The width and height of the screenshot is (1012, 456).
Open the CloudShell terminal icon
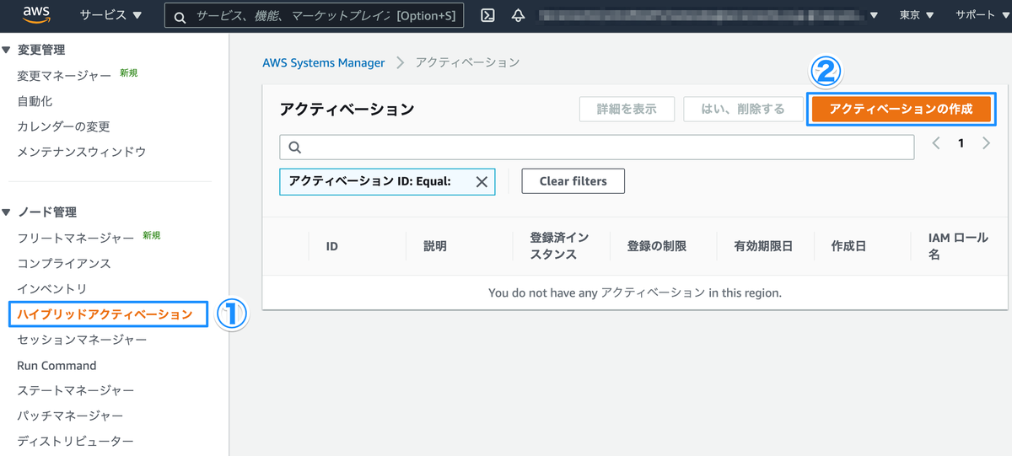click(x=487, y=15)
